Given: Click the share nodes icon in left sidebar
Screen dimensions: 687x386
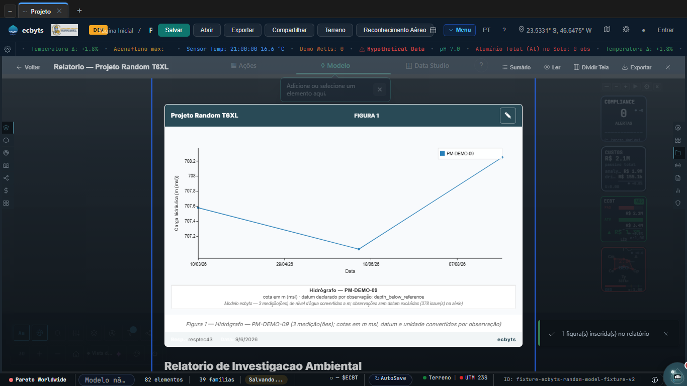Looking at the screenshot, I should pos(6,178).
